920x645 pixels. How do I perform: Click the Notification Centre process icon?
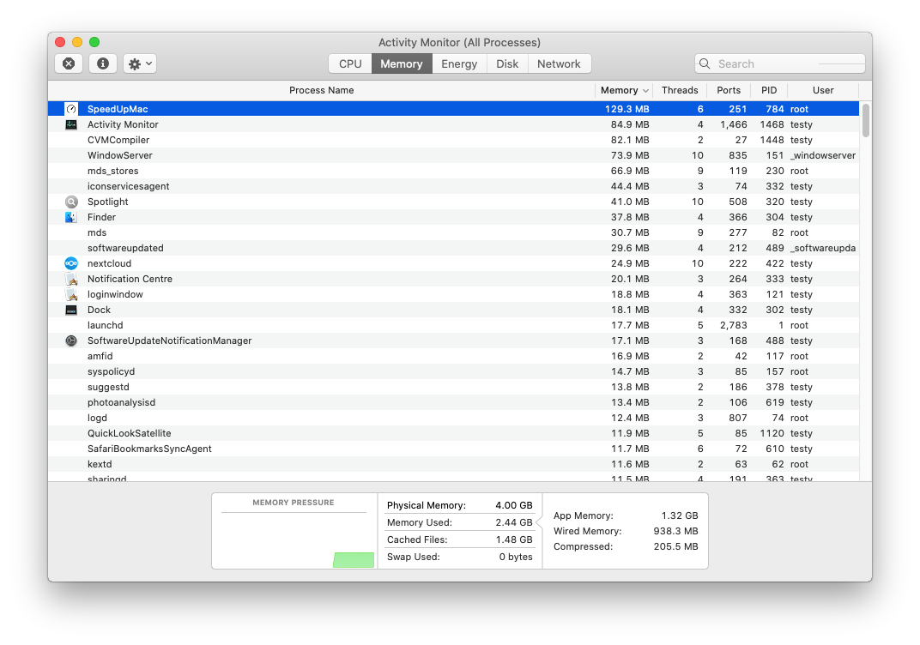(71, 279)
